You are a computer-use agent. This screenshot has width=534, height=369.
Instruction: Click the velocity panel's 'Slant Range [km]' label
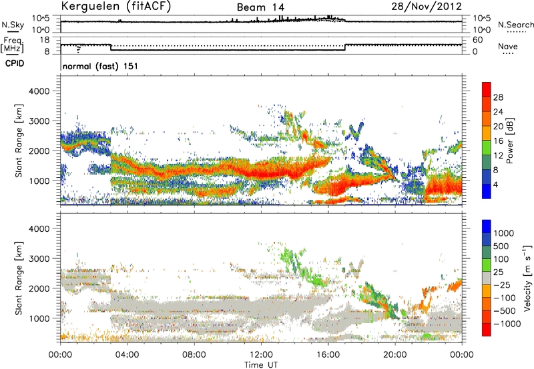18,278
